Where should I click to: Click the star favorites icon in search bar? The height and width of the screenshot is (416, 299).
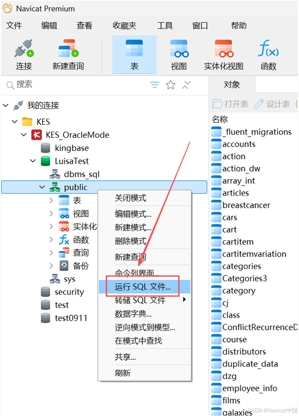point(170,85)
